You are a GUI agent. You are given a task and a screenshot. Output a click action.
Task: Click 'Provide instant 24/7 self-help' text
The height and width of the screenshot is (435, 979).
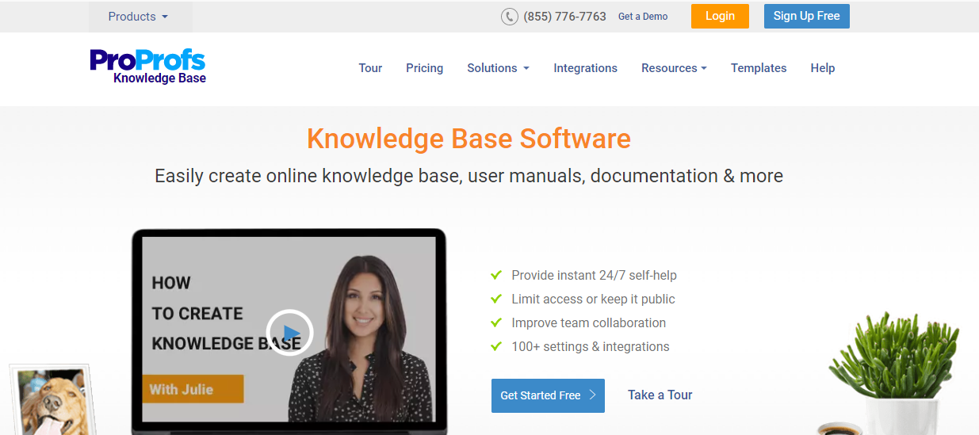click(594, 276)
